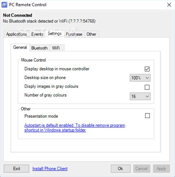The height and width of the screenshot is (177, 175).
Task: Click the Not Connected status text
Action: 17,15
